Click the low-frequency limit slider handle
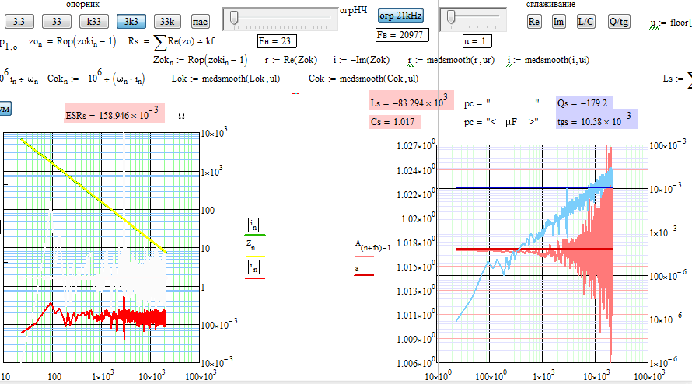Screen dimensions: 692x384 (x=234, y=17)
